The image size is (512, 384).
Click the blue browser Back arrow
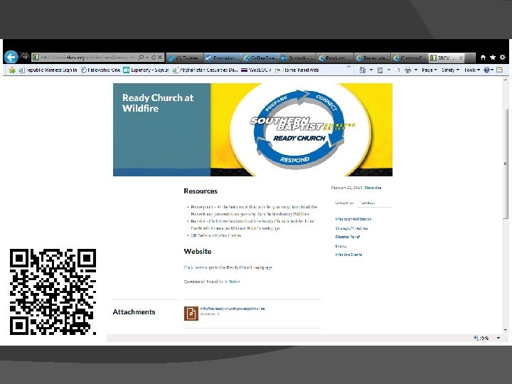click(x=11, y=57)
